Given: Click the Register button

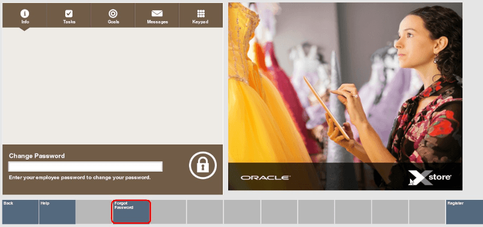Looking at the screenshot, I should 464,211.
